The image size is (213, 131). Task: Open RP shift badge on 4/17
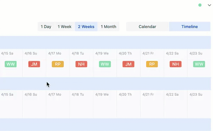pyautogui.click(x=58, y=64)
